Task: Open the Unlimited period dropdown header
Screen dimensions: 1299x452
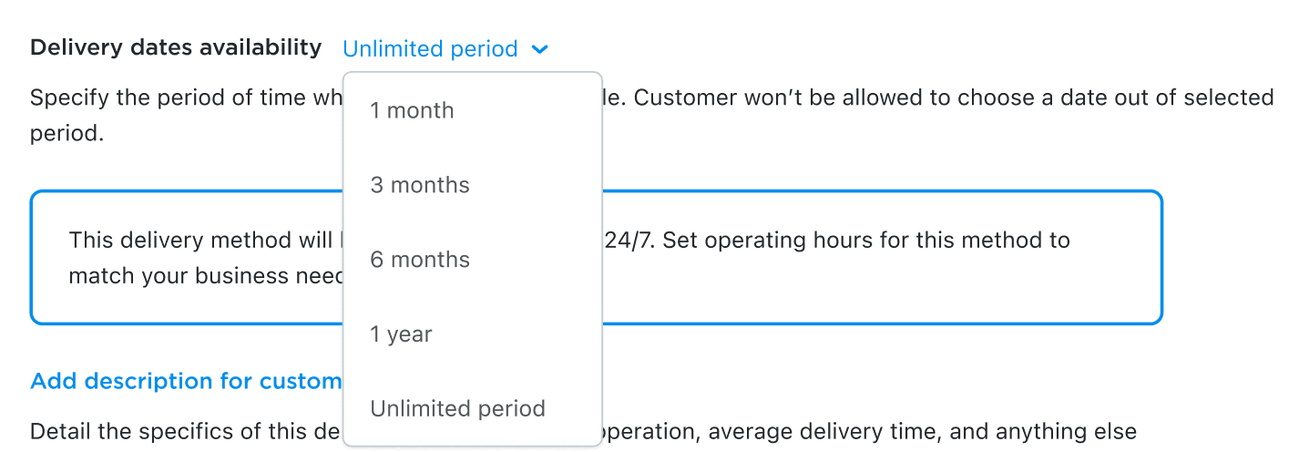Action: tap(430, 49)
